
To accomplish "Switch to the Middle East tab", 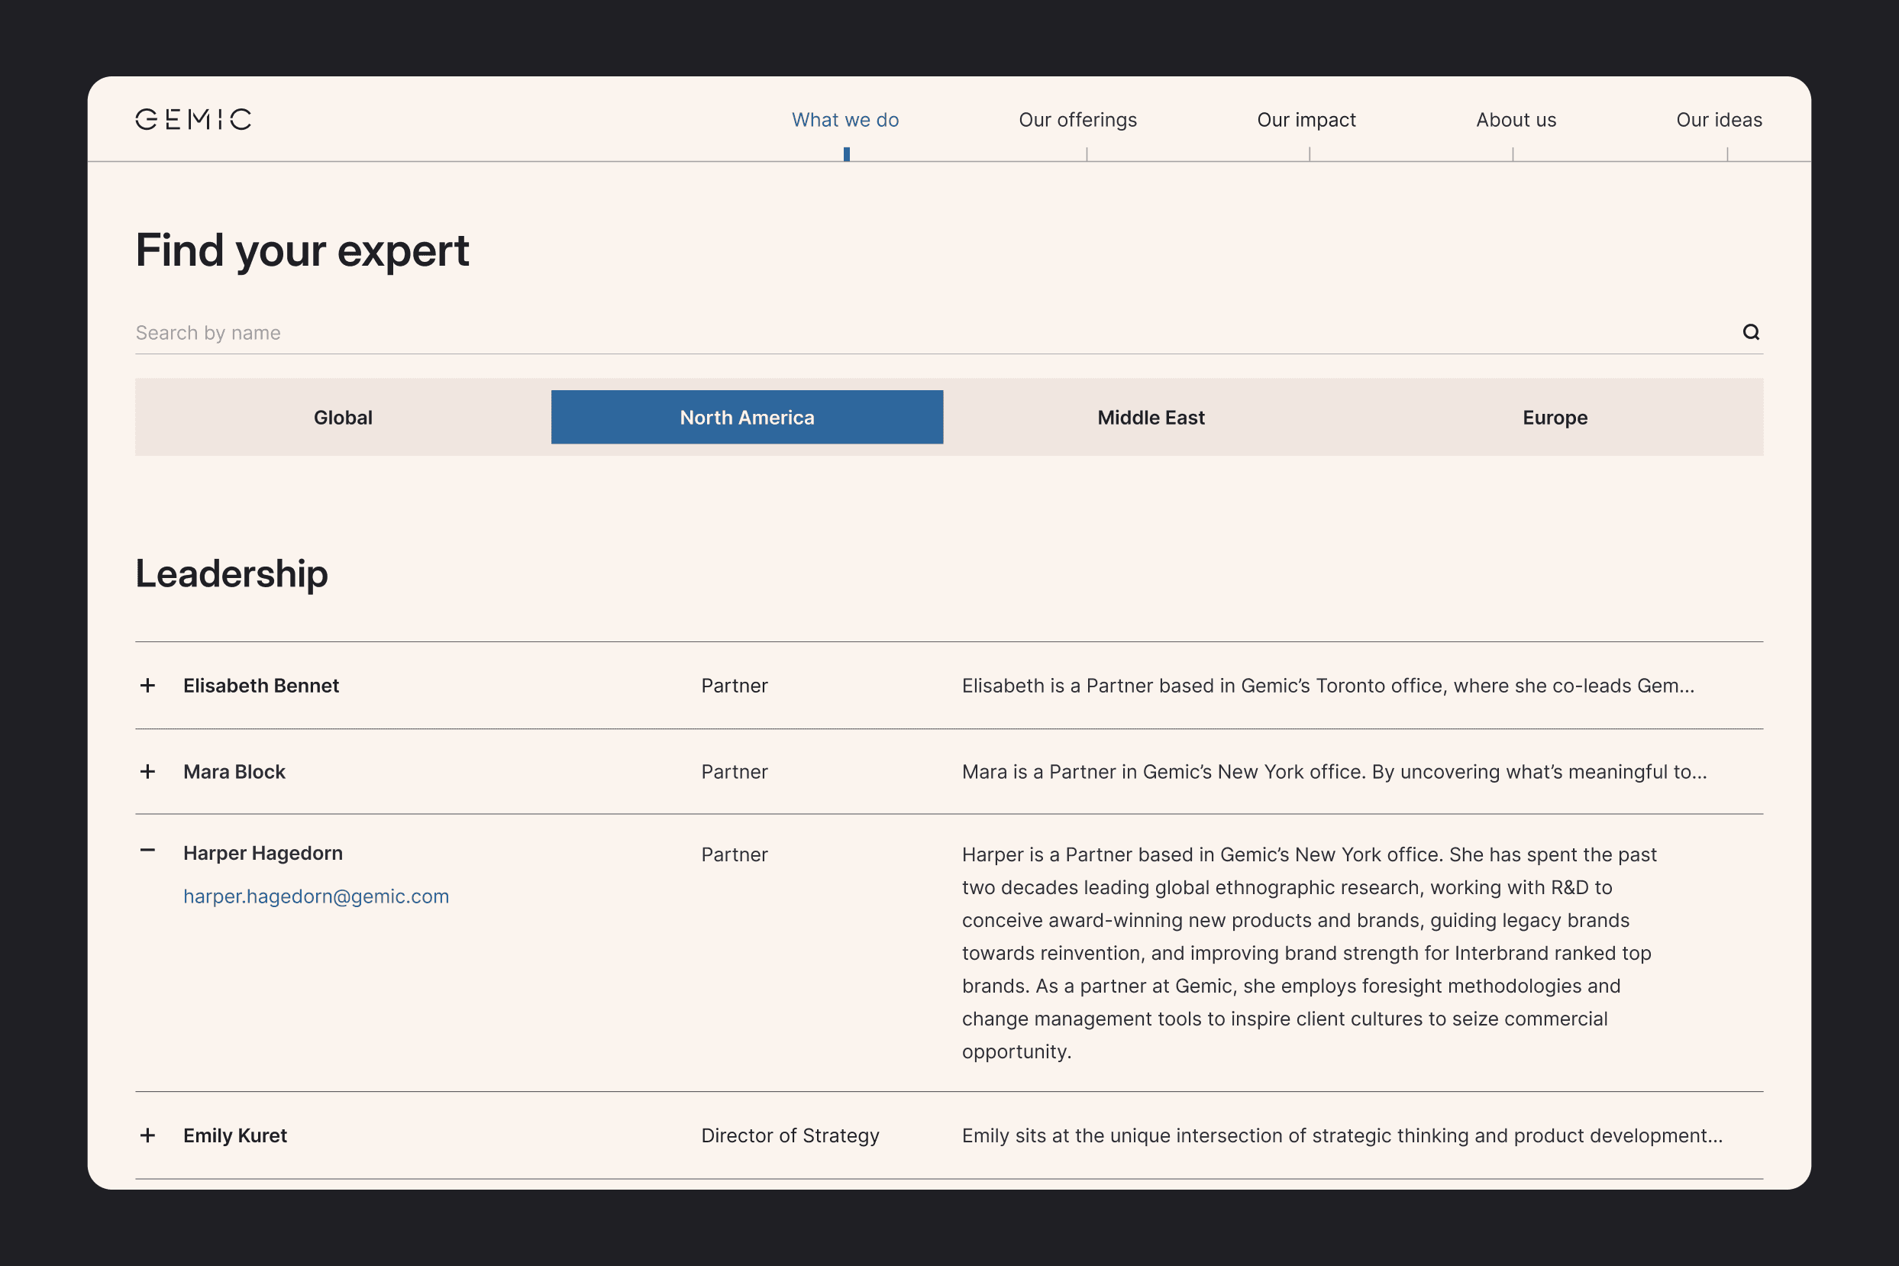I will pos(1151,418).
